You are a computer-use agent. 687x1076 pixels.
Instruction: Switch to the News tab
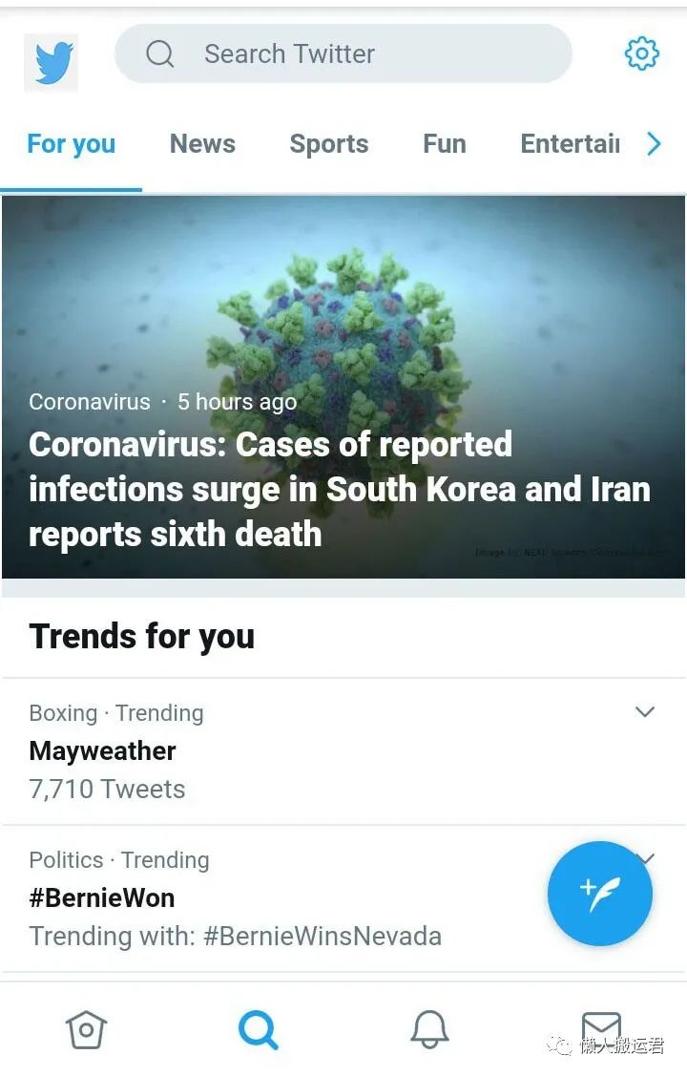point(202,143)
